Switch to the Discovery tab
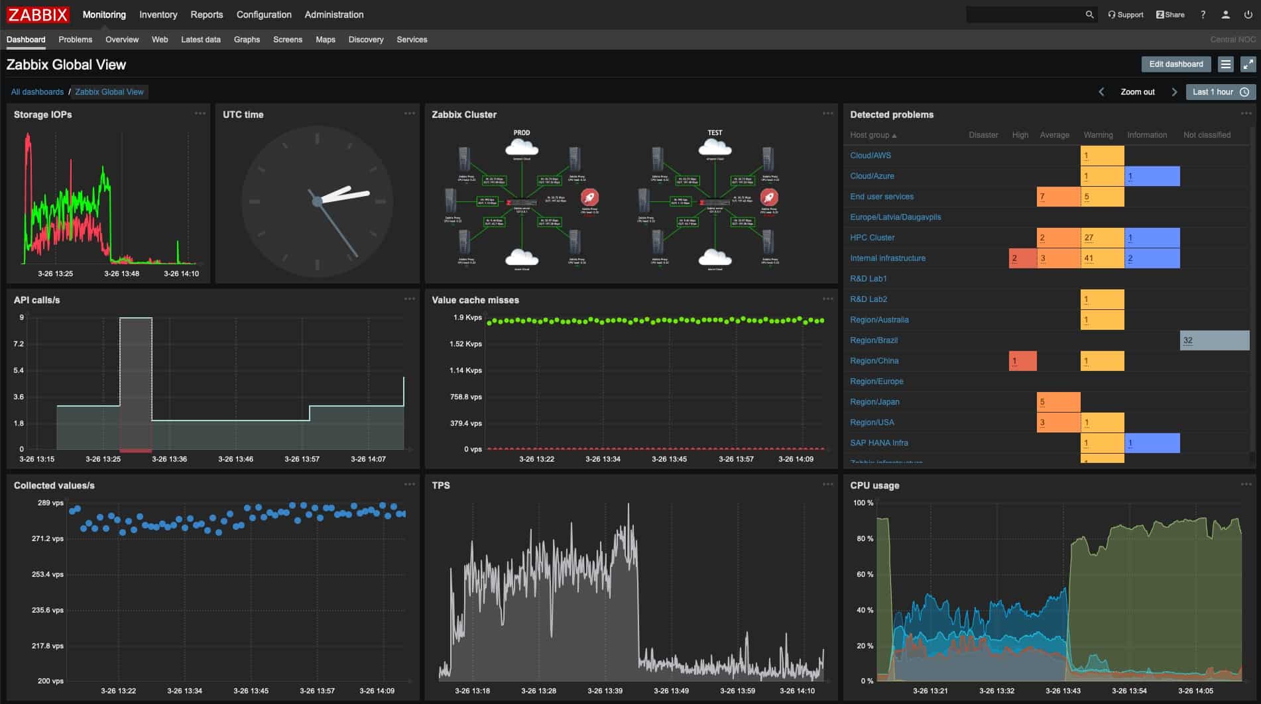Screen dimensions: 1261x704 (366, 40)
